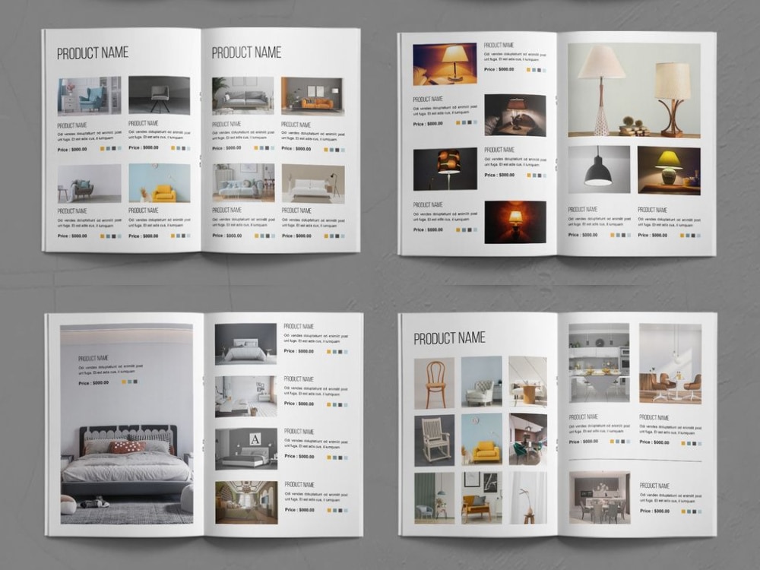Select the black pendant lamp photo

[x=599, y=169]
